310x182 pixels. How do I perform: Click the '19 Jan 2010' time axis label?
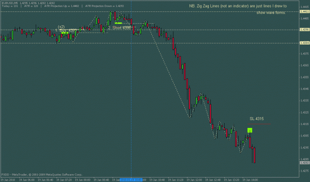point(8,180)
